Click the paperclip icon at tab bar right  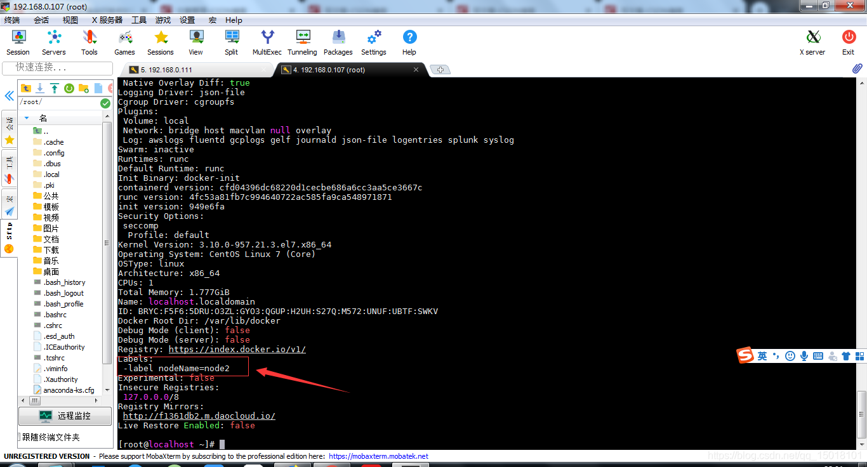857,69
